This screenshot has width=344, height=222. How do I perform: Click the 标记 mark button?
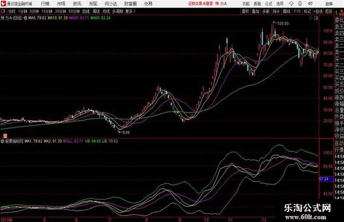click(307, 11)
